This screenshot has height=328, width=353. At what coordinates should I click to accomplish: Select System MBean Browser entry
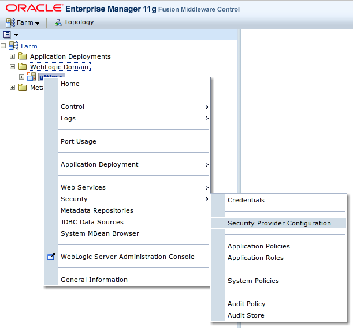point(99,233)
